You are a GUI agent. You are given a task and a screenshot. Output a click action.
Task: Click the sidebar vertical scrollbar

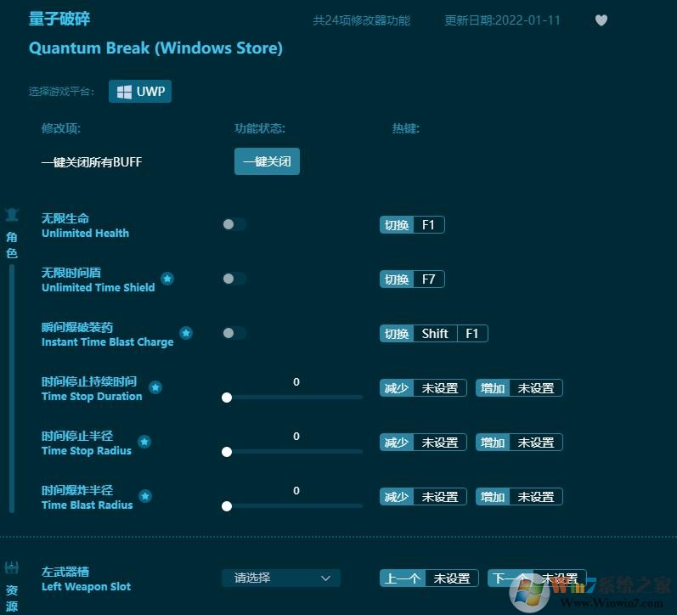click(12, 389)
